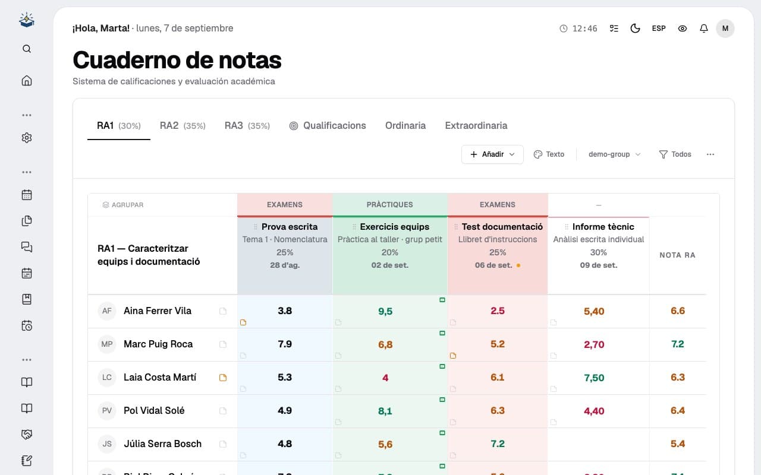The image size is (761, 475).
Task: Click Marc Puig Roca's Nota RA 7.2
Action: point(678,344)
